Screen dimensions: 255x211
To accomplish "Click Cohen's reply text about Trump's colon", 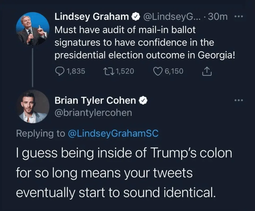I will coord(124,172).
